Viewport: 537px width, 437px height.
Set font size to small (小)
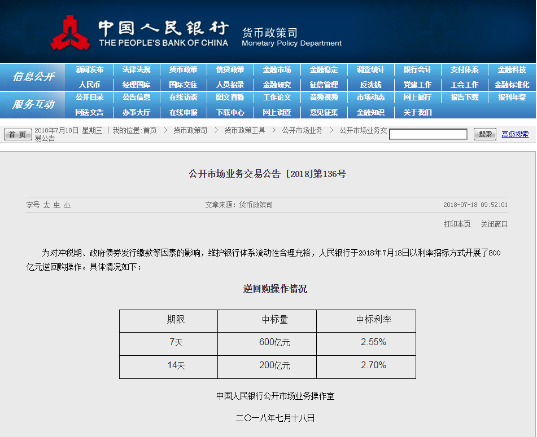click(67, 205)
